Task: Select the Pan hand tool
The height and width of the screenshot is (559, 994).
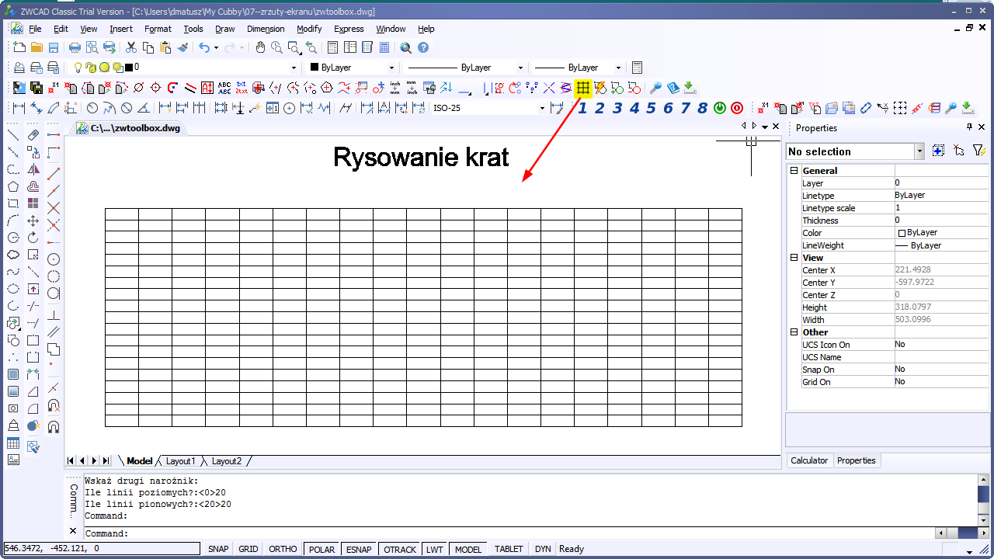Action: coord(261,48)
